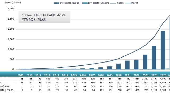The width and height of the screenshot is (170, 95).
Task: Select the table cell showing 526
Action: click(93, 79)
